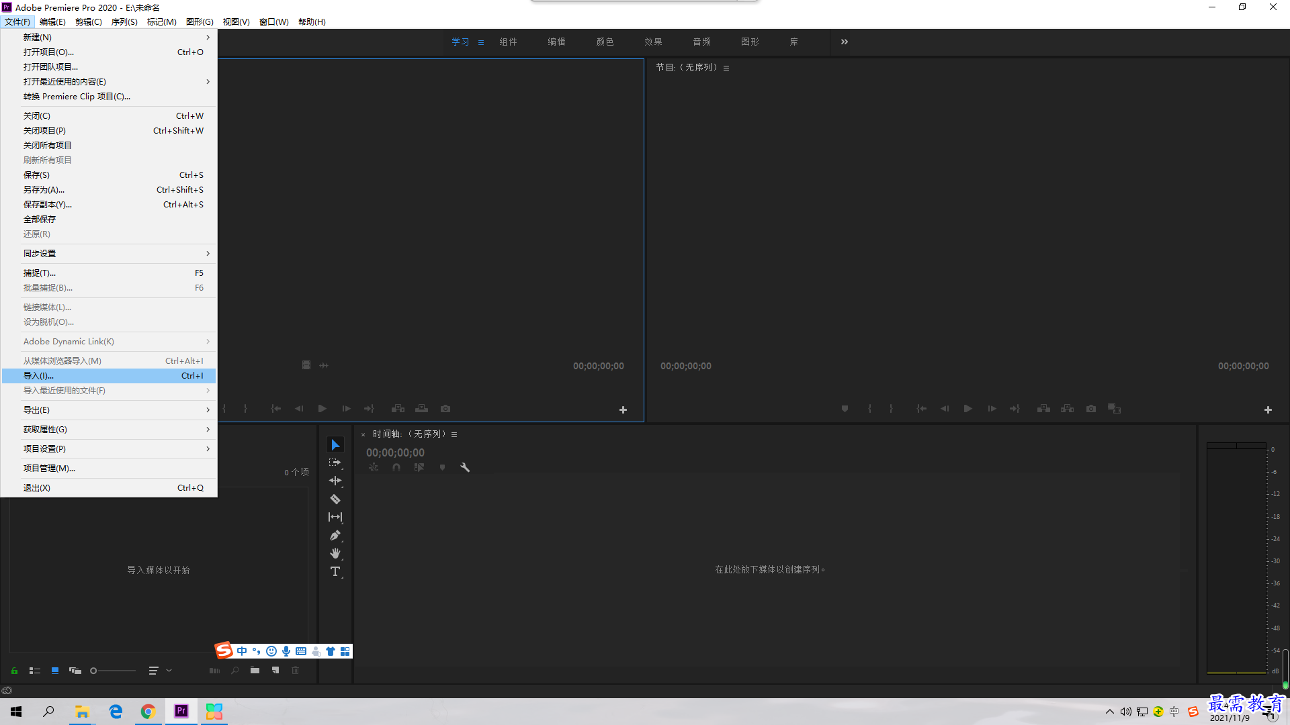Open Chrome from Windows taskbar
The image size is (1290, 725).
[148, 712]
